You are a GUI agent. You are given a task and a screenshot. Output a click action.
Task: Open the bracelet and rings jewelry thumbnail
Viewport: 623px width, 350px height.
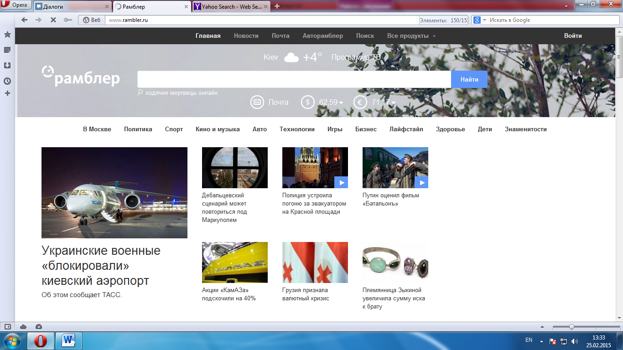[x=395, y=262]
